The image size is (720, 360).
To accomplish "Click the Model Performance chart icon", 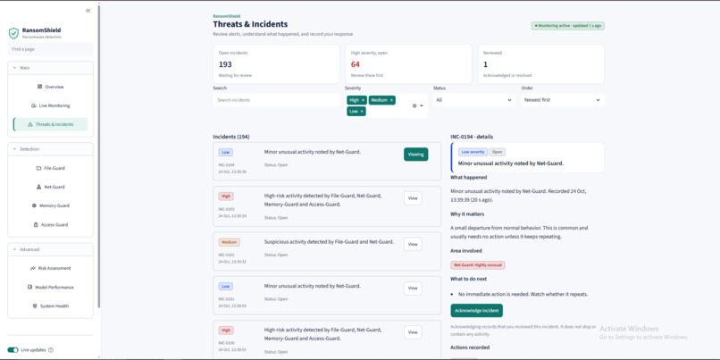I will [x=30, y=287].
